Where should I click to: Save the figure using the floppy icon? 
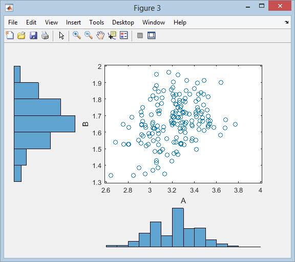coord(33,35)
